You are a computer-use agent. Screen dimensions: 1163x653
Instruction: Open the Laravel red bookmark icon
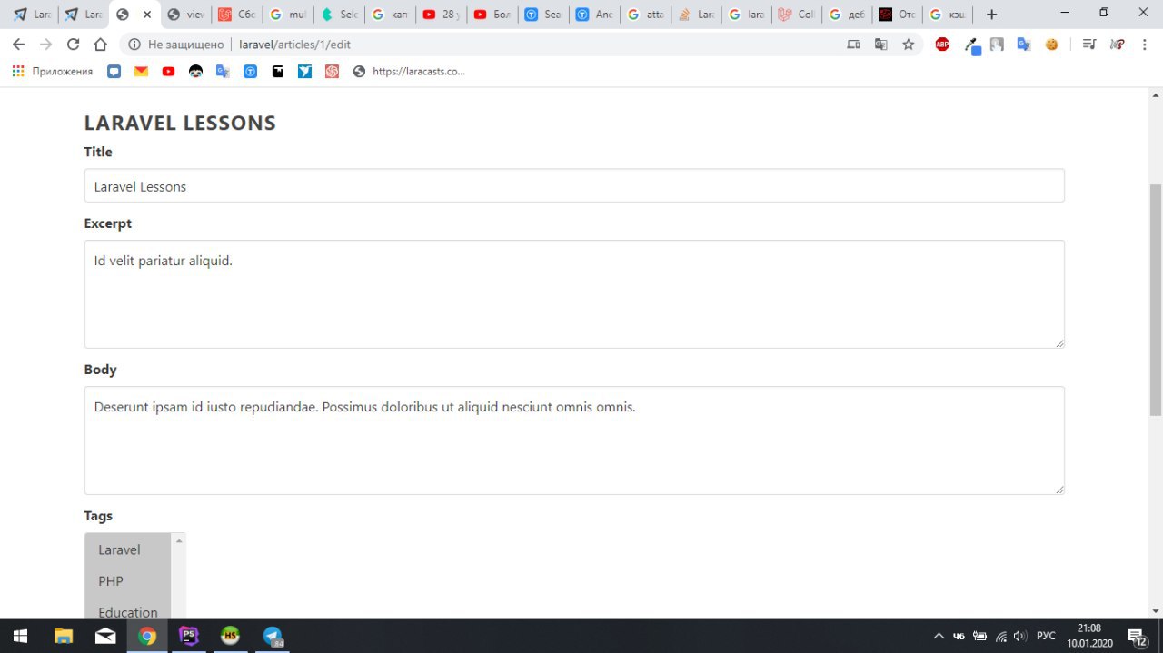point(332,72)
